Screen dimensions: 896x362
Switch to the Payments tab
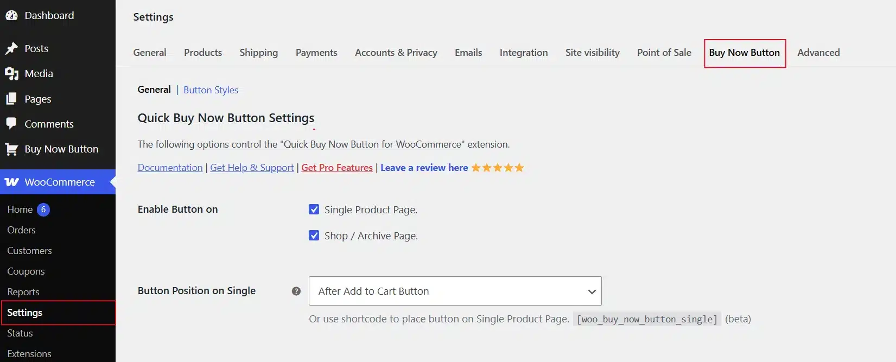coord(316,53)
